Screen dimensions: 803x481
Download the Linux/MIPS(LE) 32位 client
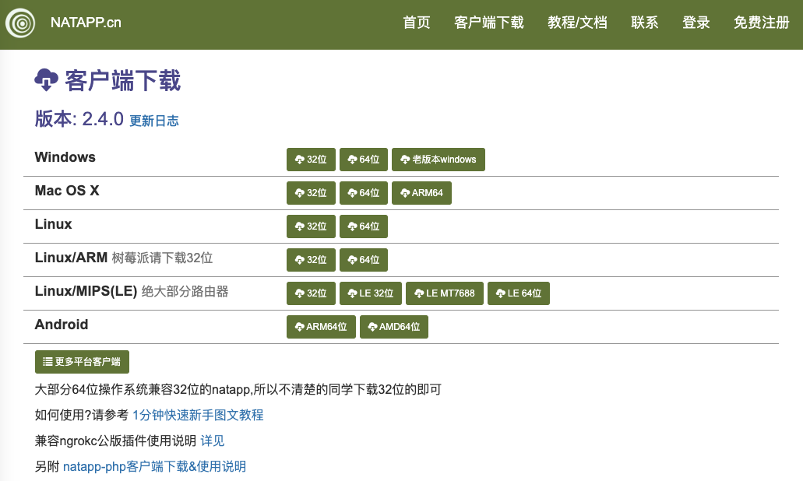coord(311,293)
